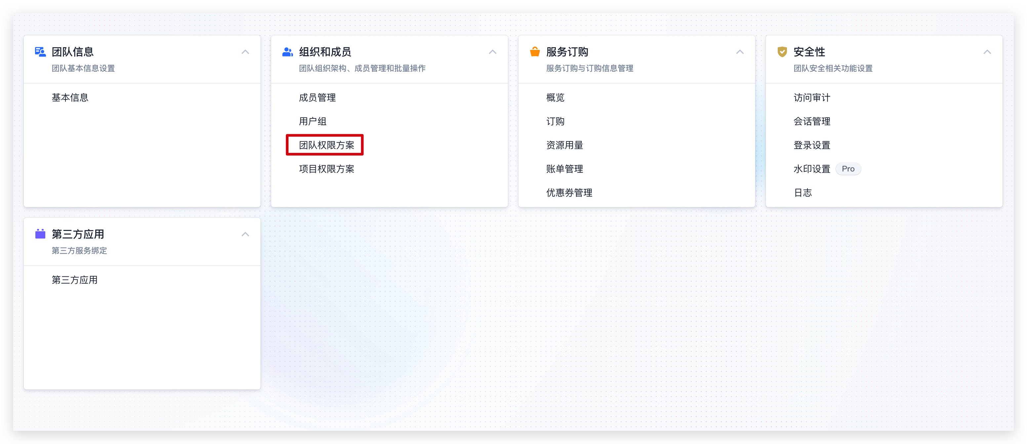Open 优惠券管理
This screenshot has height=444, width=1027.
click(x=569, y=193)
